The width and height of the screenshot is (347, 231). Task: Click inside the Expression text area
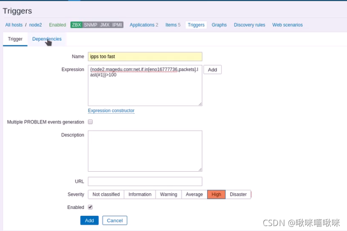point(145,85)
